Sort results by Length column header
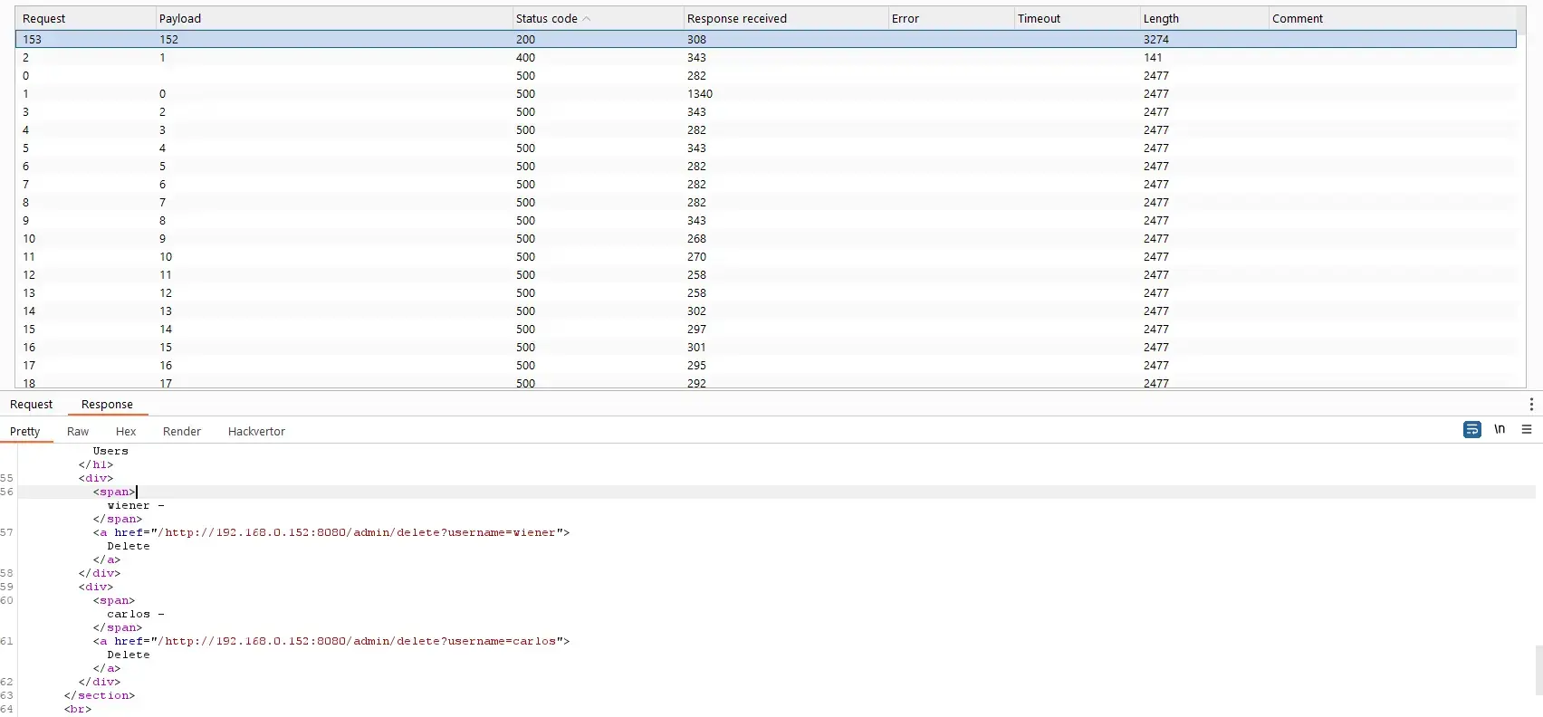 pyautogui.click(x=1161, y=19)
